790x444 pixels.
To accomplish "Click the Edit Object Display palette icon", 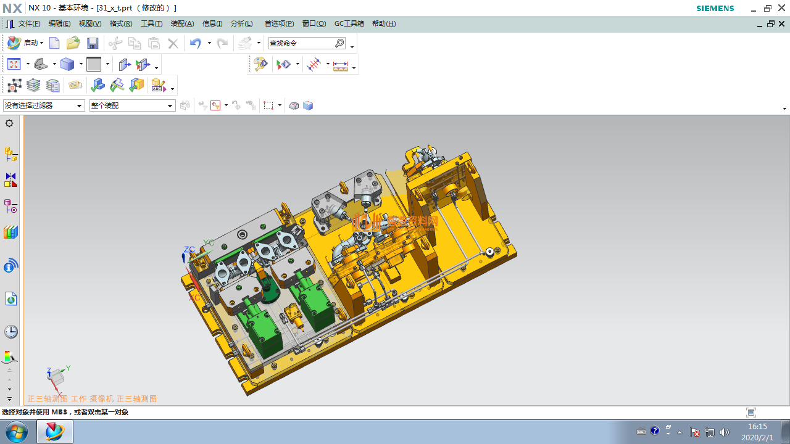I will tap(260, 64).
